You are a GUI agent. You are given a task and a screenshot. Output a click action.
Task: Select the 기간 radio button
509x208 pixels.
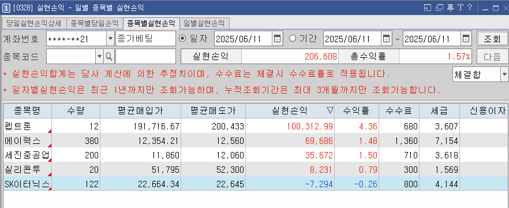coord(293,38)
